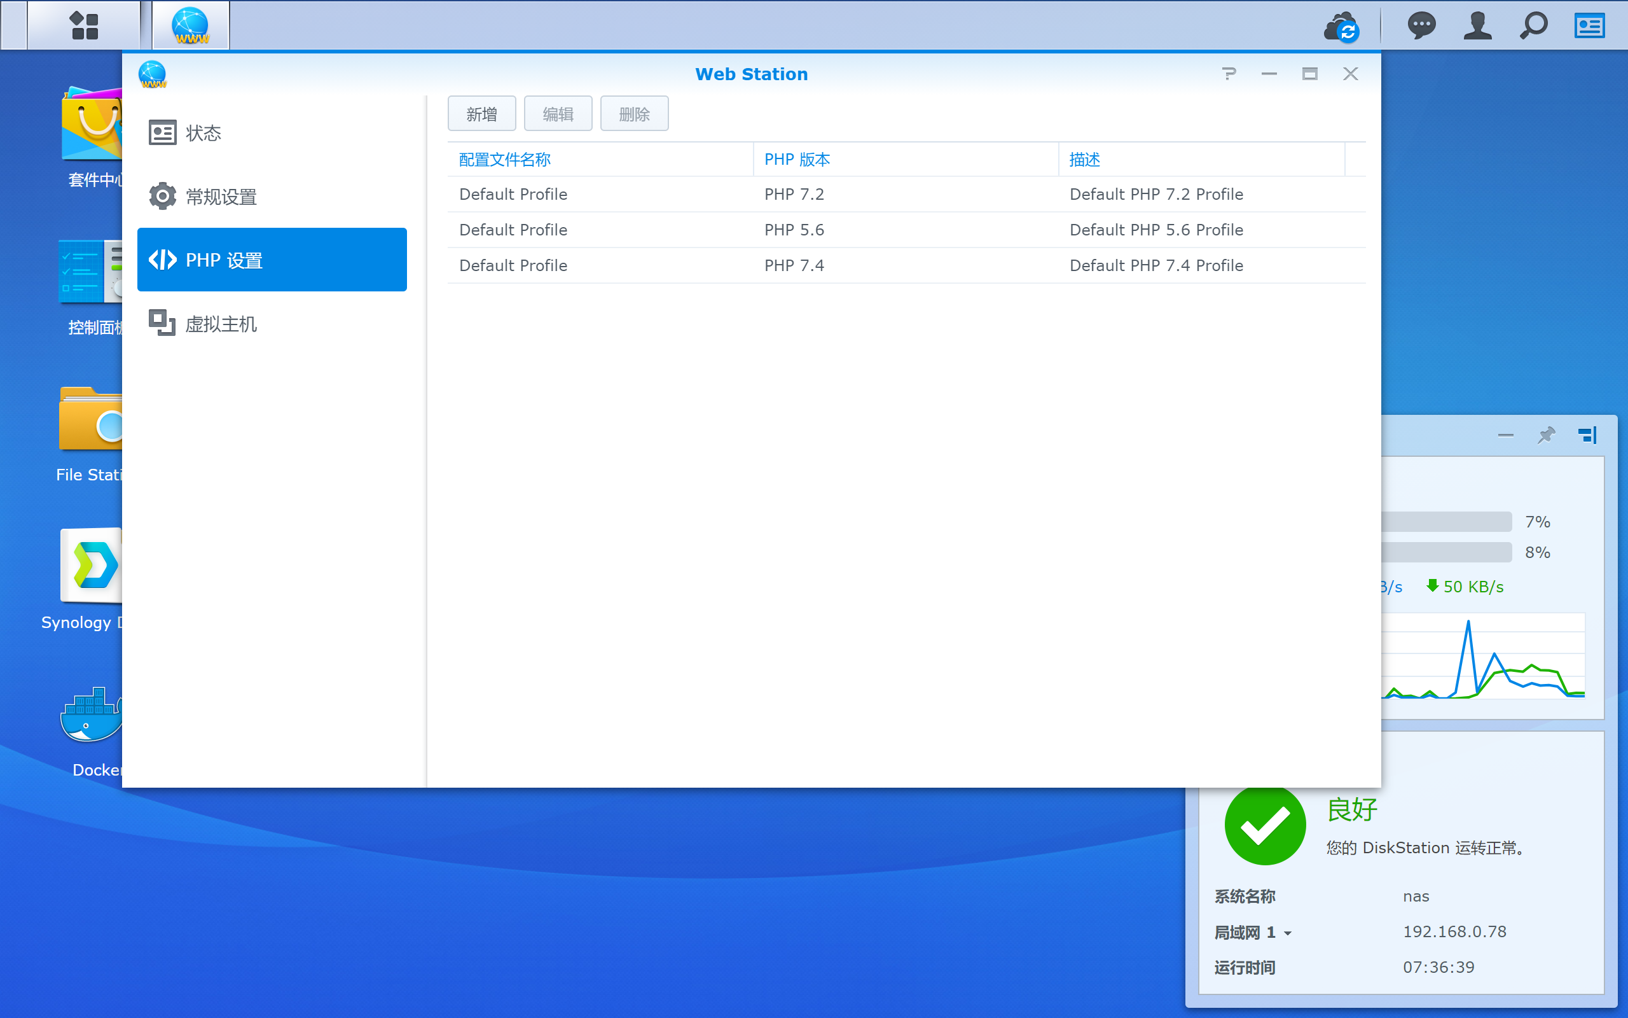Image resolution: width=1628 pixels, height=1018 pixels.
Task: Click the network traffic graph in widget
Action: click(1484, 657)
